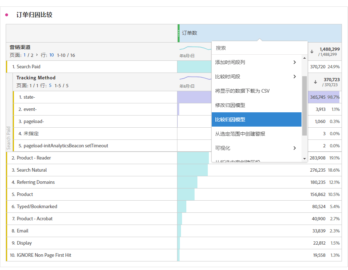Select IGNORE Non Page First Hit row
Image resolution: width=348 pixels, height=270 pixels.
point(92,255)
